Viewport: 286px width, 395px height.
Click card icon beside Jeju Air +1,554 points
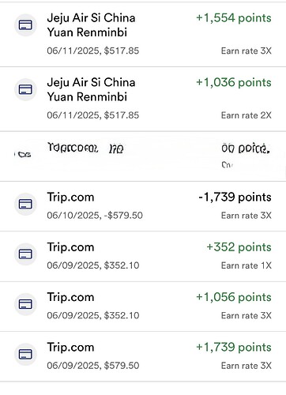(x=25, y=25)
